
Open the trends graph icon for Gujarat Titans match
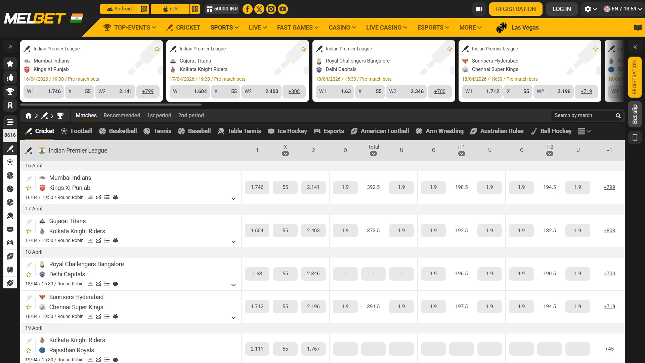(98, 240)
